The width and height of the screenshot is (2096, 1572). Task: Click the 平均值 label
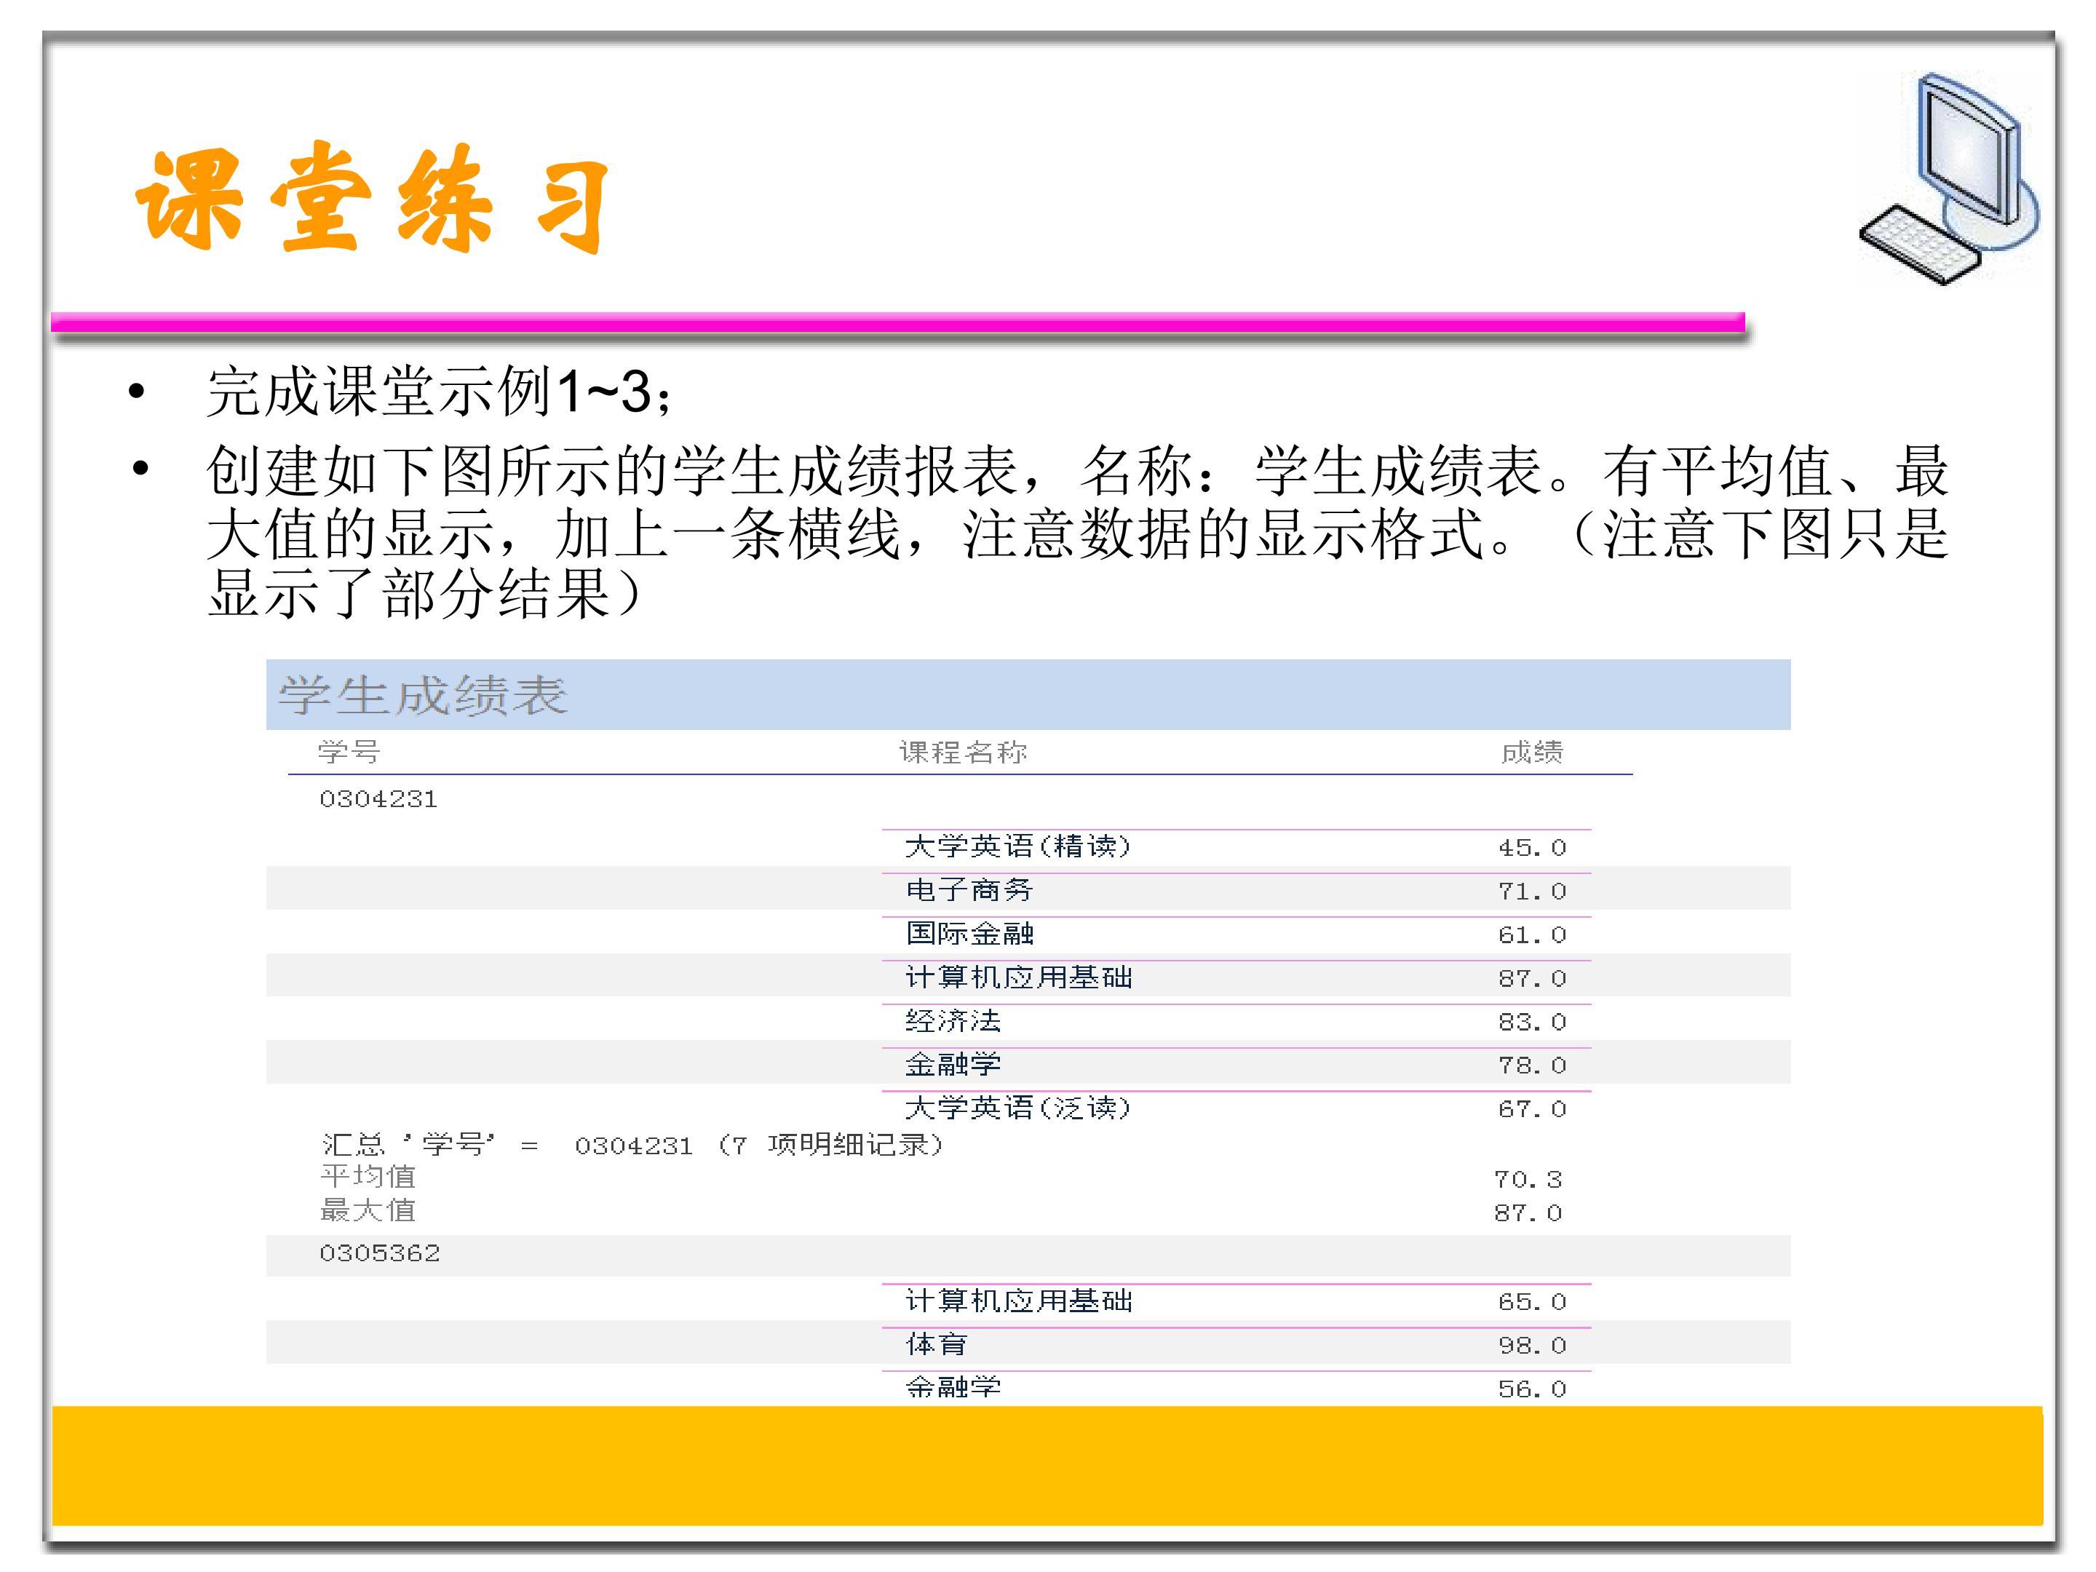tap(368, 1176)
